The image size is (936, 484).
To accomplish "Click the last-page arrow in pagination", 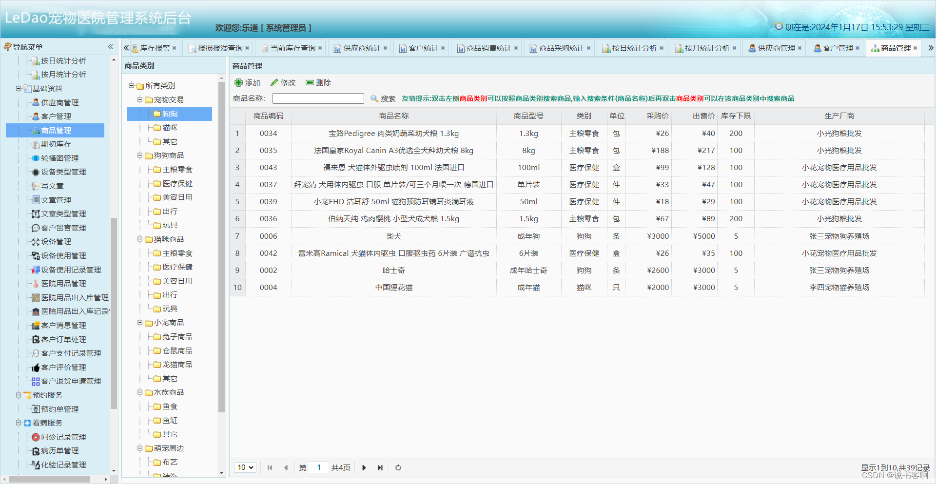I will pyautogui.click(x=380, y=467).
